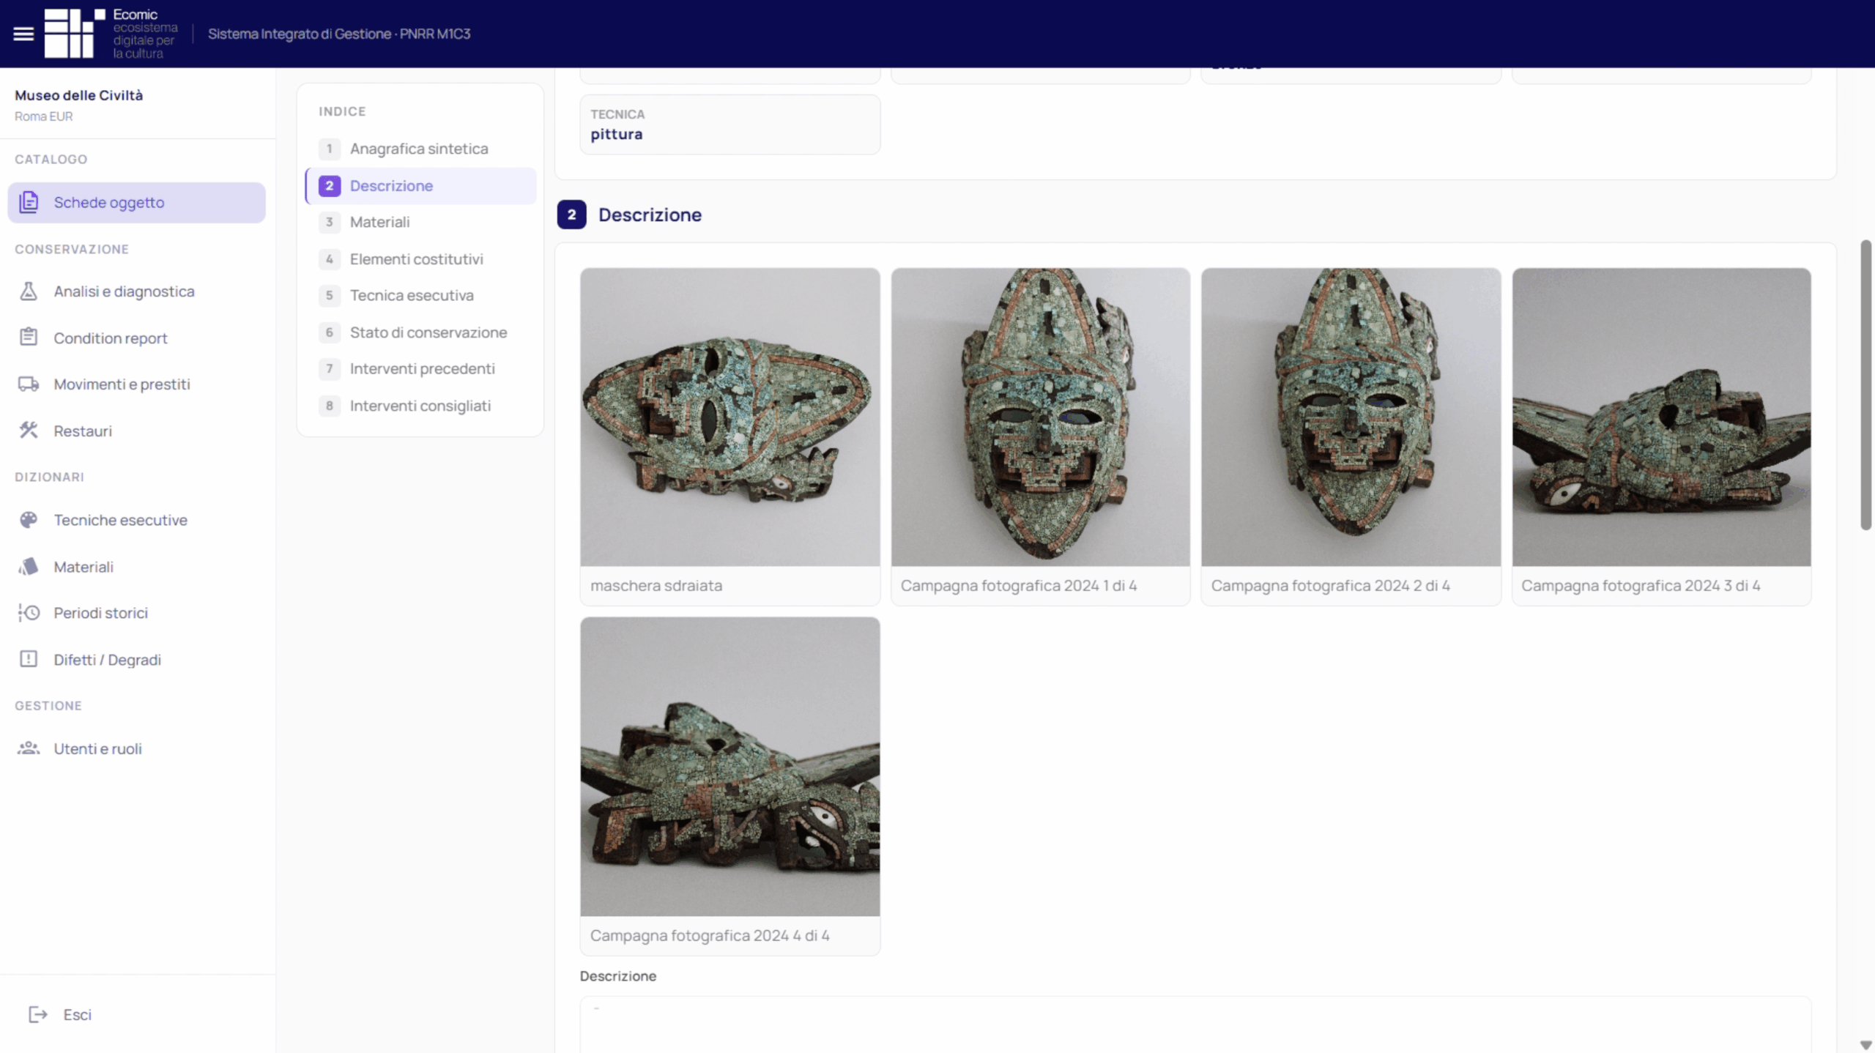Click the 'Sistema Integrato di Gestione' header title

[339, 34]
